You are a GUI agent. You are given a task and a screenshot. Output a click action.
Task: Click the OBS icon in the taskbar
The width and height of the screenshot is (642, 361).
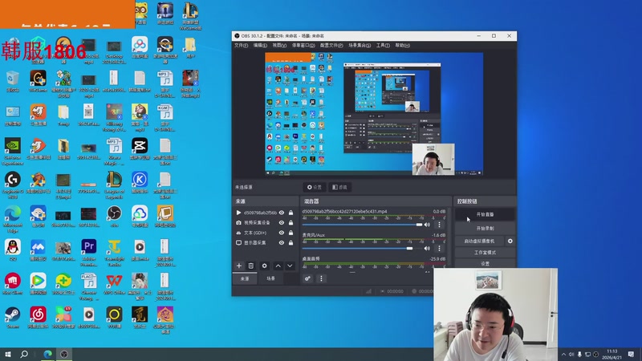(x=64, y=354)
